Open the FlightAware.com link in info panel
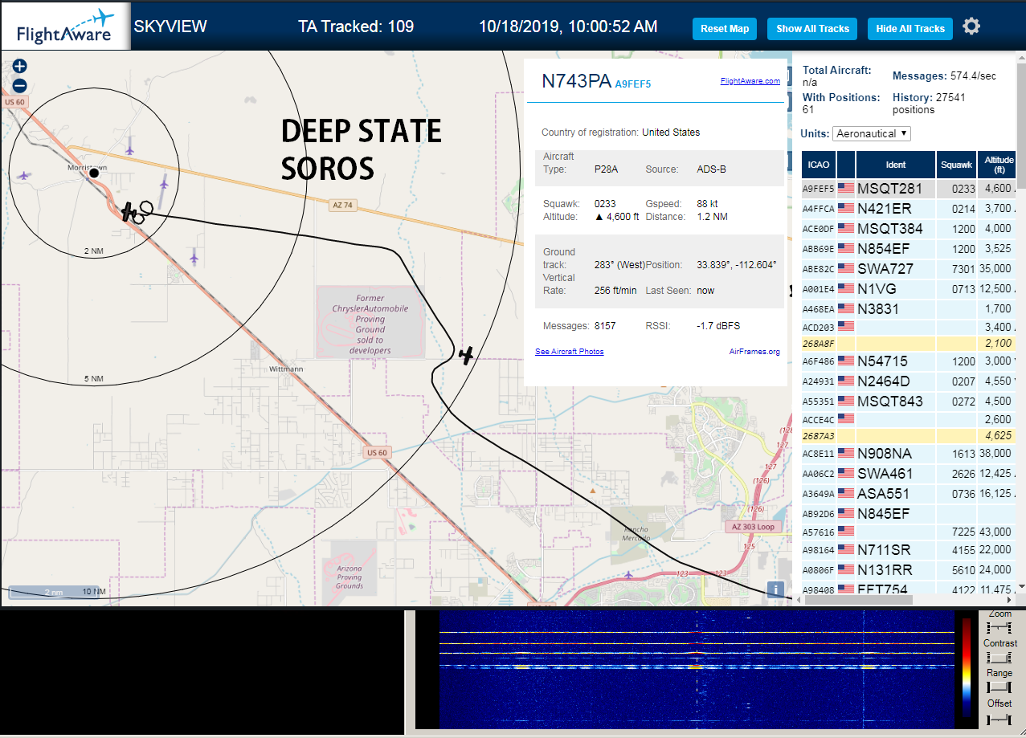This screenshot has height=738, width=1026. (x=750, y=81)
